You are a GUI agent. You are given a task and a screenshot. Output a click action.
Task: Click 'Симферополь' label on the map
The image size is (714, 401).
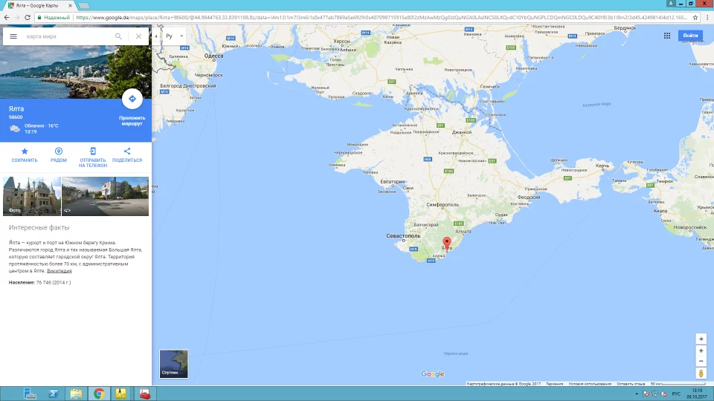click(443, 205)
